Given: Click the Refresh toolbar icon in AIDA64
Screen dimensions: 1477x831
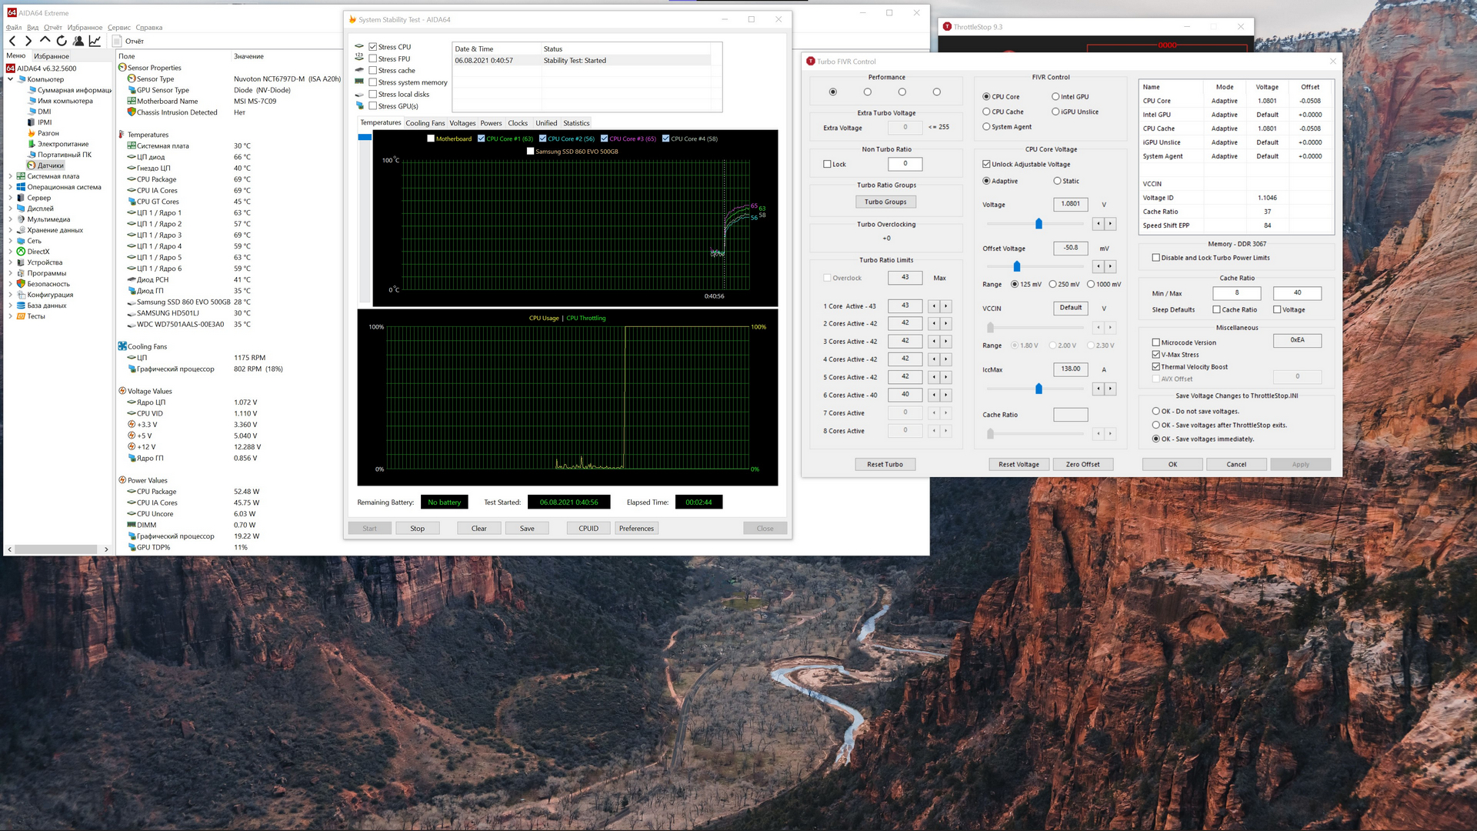Looking at the screenshot, I should [x=62, y=41].
